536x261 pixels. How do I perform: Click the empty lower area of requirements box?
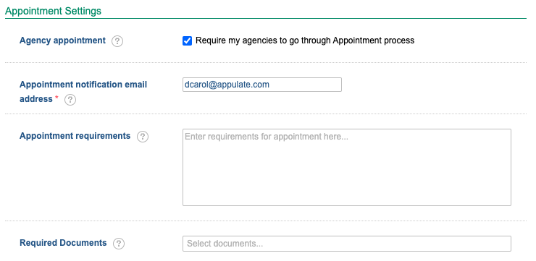(347, 184)
